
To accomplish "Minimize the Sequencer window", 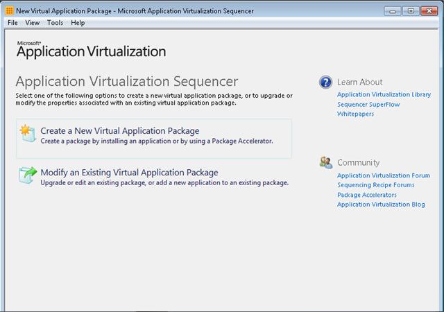I will [395, 10].
